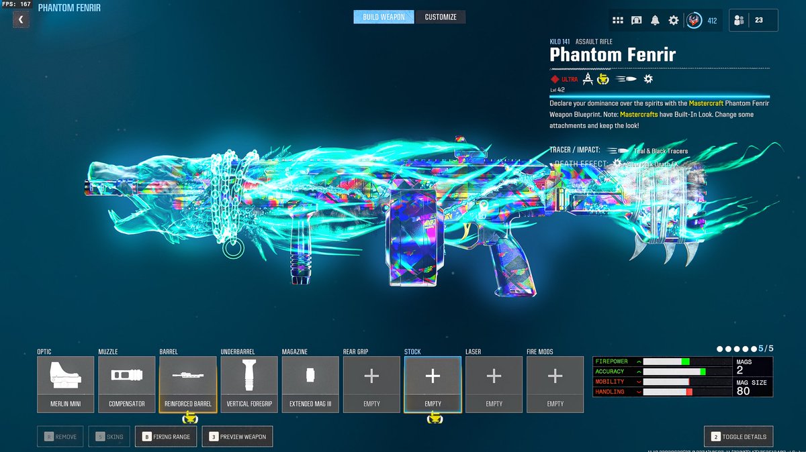The image size is (806, 452).
Task: Add attachment to empty Stock slot
Action: click(x=433, y=384)
